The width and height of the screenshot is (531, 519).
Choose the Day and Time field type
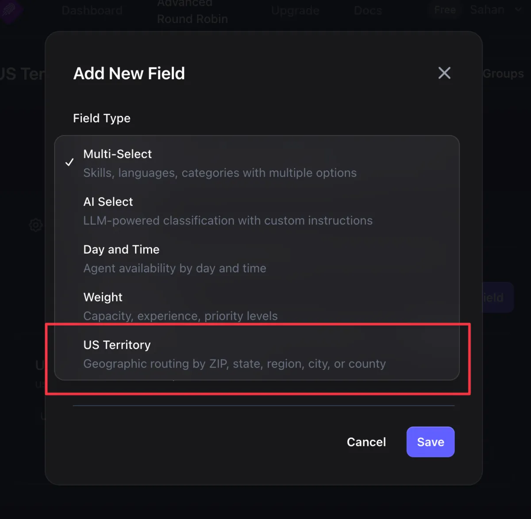click(x=177, y=258)
